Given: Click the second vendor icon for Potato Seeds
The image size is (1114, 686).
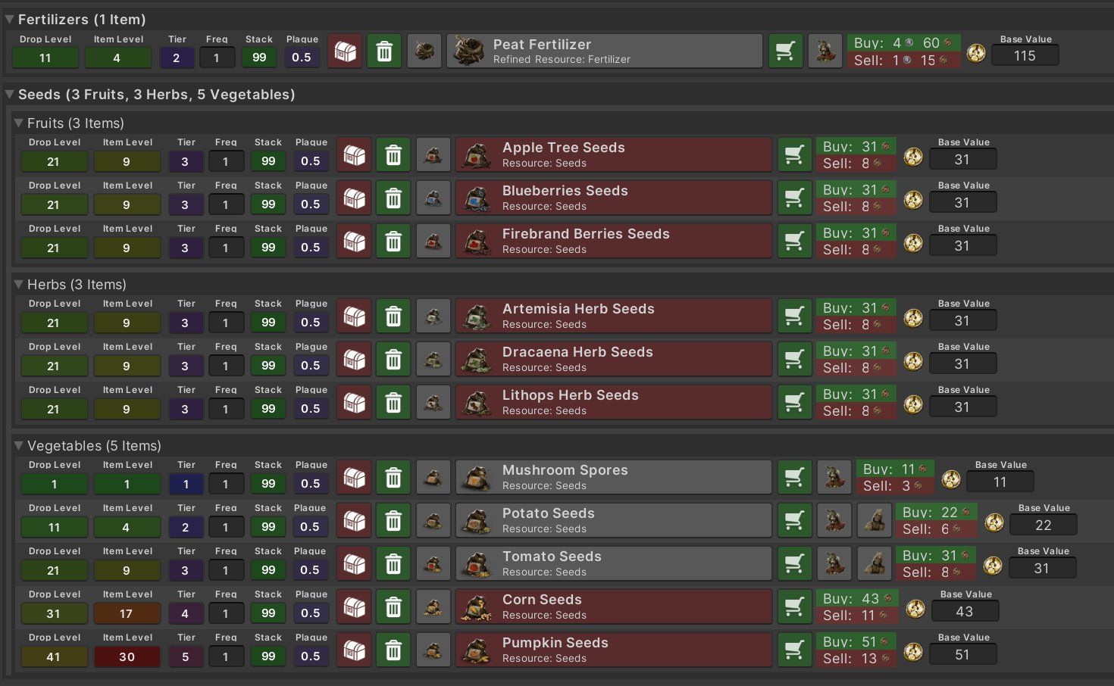Looking at the screenshot, I should (x=875, y=521).
